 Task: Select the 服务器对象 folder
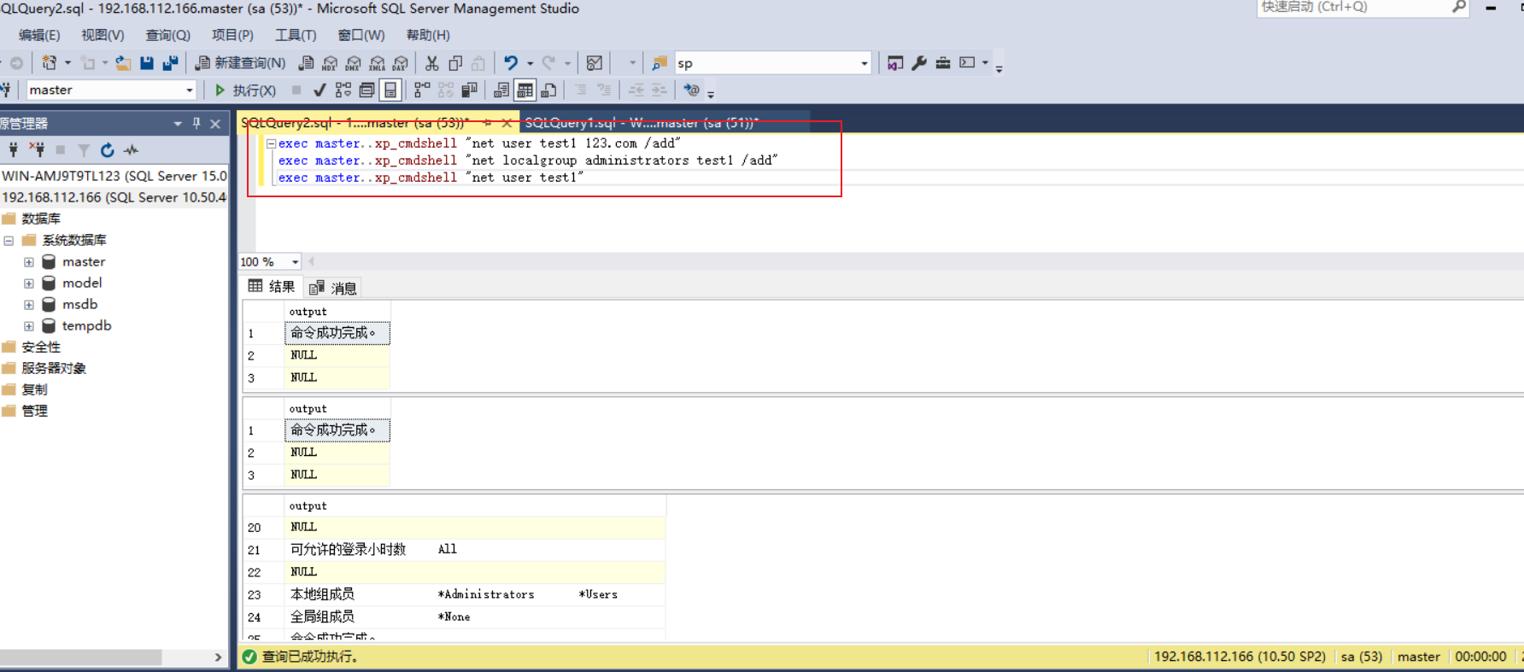pos(54,369)
